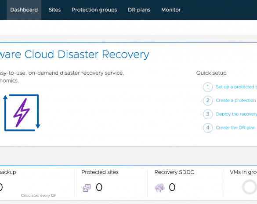Open the 'Set up a protected' site link
The height and width of the screenshot is (204, 257).
[236, 87]
